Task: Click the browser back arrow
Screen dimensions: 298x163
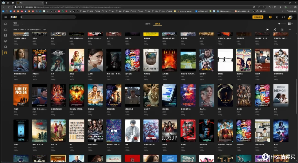Action: click(4, 7)
